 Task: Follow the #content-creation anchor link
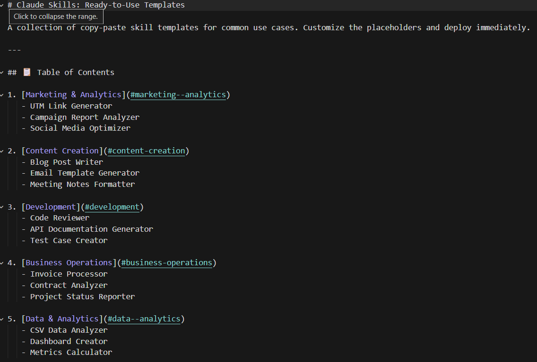click(x=146, y=151)
